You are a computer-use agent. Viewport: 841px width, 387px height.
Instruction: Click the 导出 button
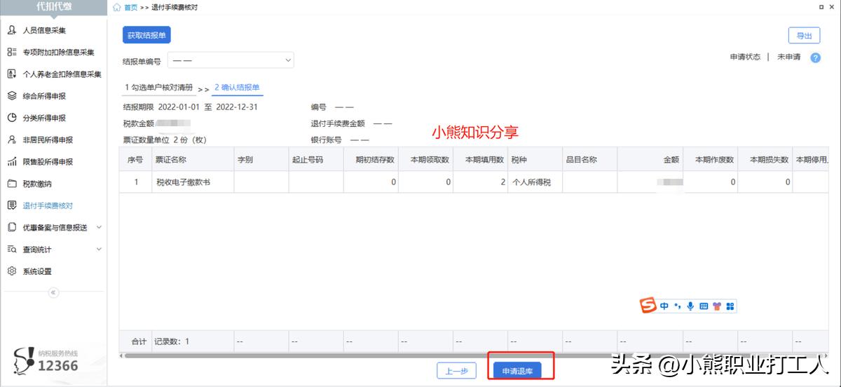804,36
